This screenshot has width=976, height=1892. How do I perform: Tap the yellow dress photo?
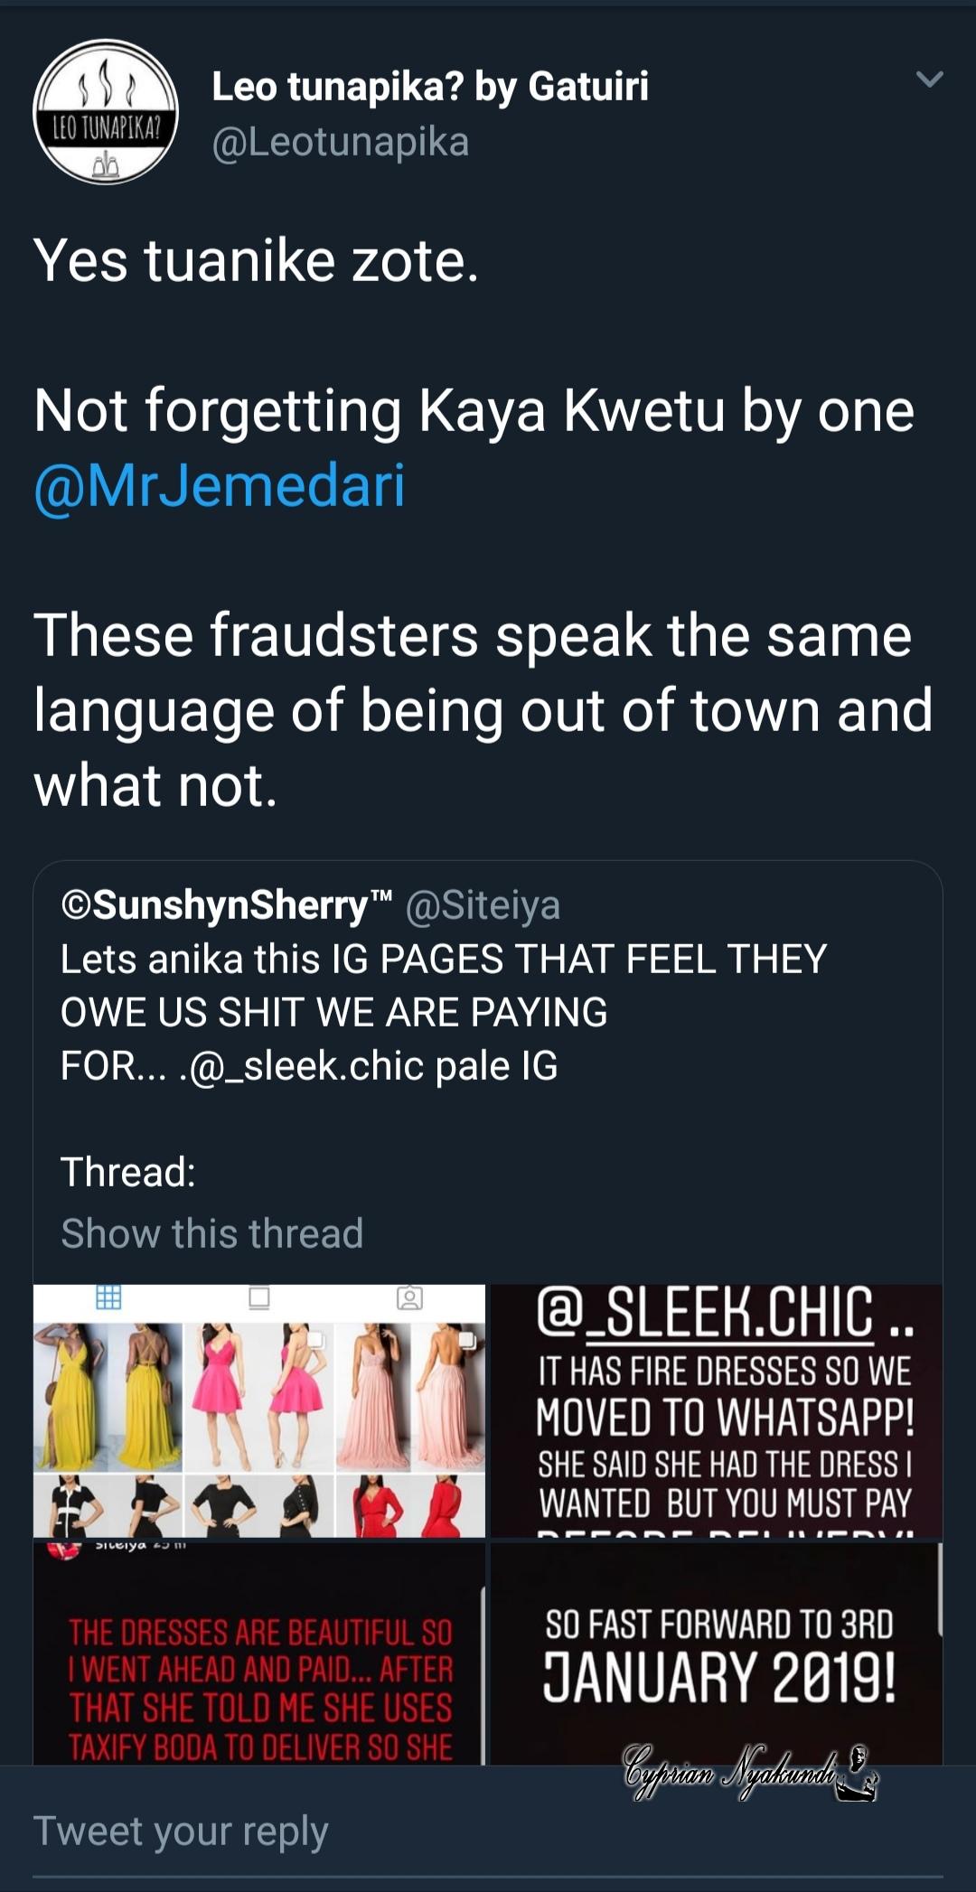108,1396
